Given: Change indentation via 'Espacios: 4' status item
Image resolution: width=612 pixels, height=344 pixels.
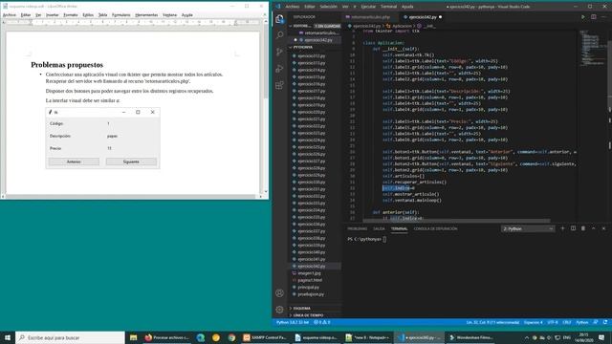Looking at the screenshot, I should point(533,323).
